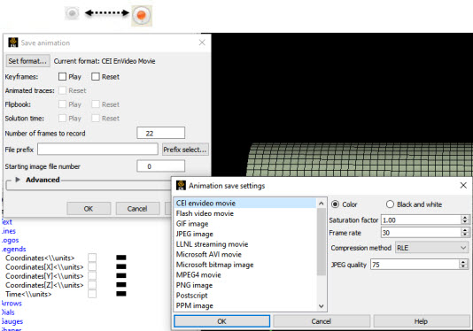Click Coordinates[X]<\\units> black color swatch
Viewport: 473px width, 331px height.
coord(121,266)
